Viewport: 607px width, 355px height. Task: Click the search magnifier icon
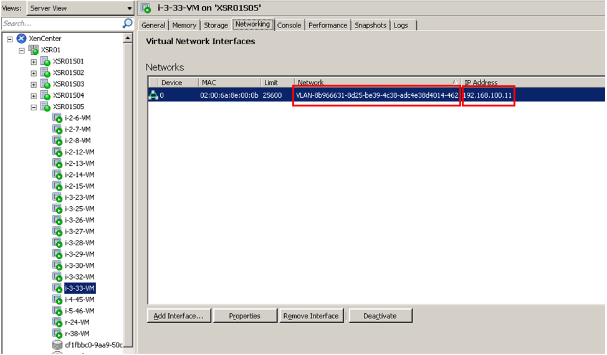click(x=128, y=24)
